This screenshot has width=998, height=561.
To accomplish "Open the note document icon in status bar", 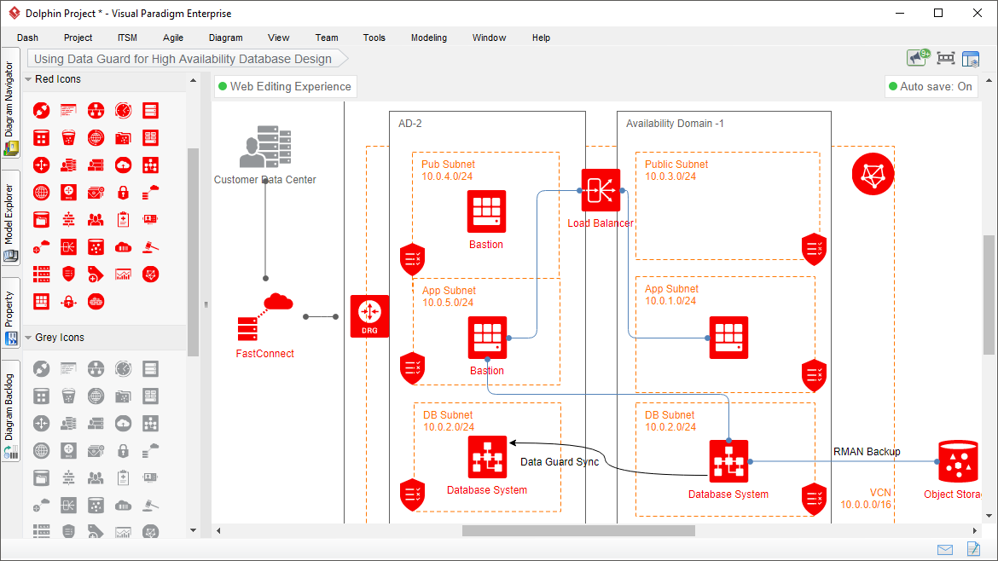I will [973, 549].
